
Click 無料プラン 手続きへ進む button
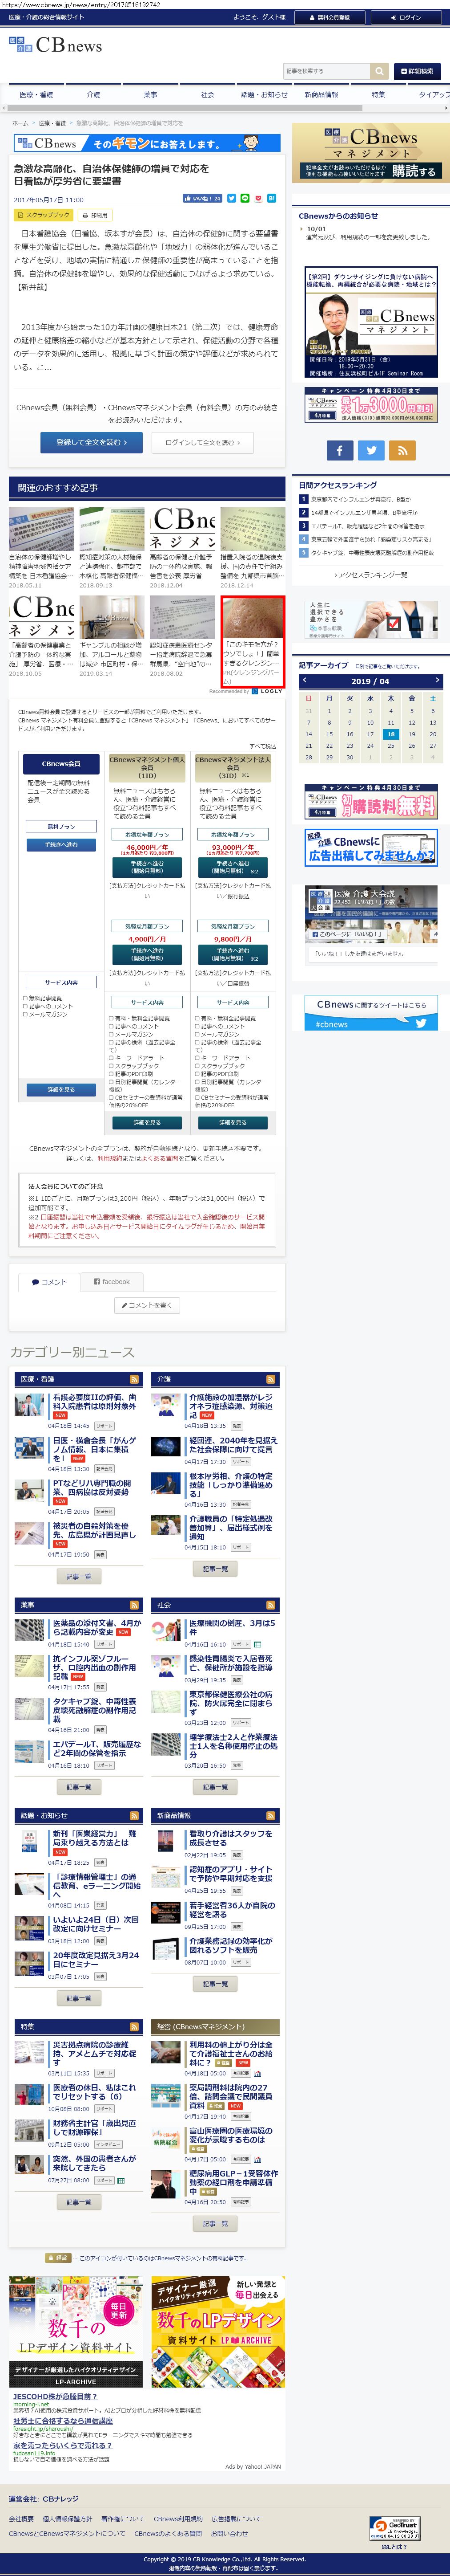pos(61,845)
